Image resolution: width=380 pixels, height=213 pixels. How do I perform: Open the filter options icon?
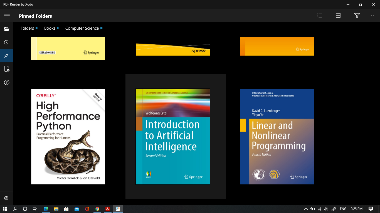click(x=357, y=16)
